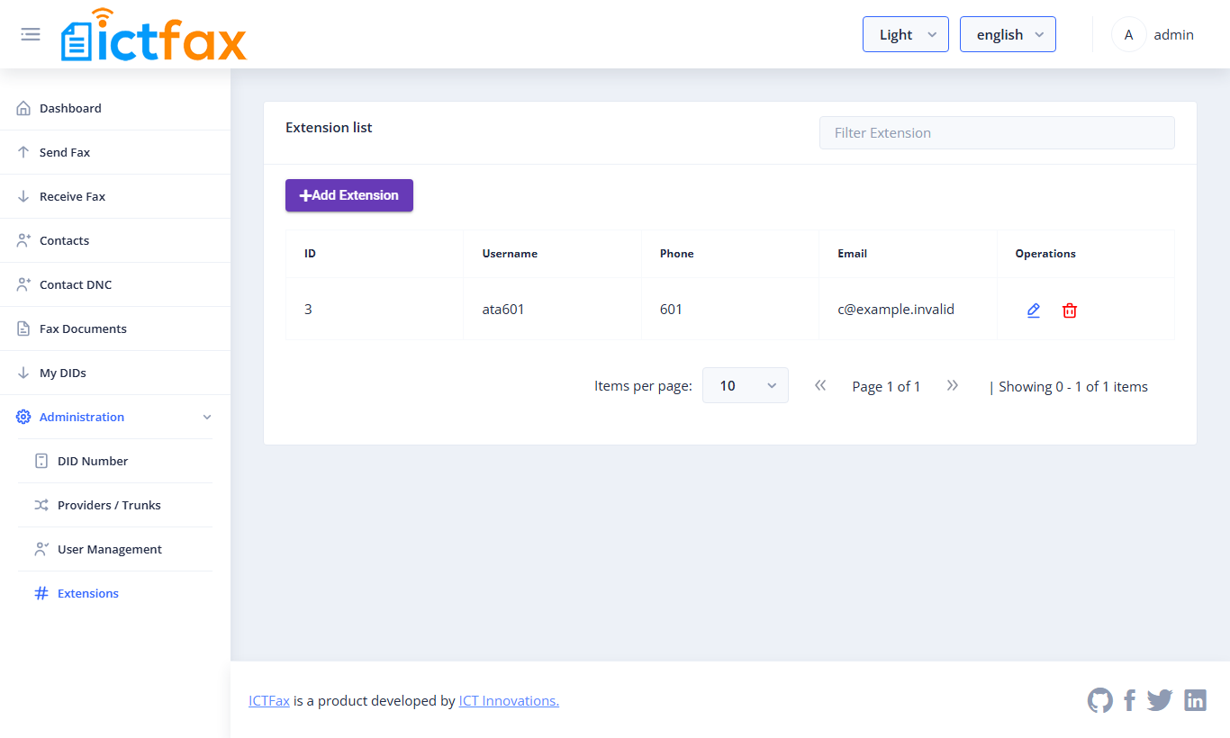Open the LinkedIn footer icon
The height and width of the screenshot is (738, 1230).
click(1195, 700)
